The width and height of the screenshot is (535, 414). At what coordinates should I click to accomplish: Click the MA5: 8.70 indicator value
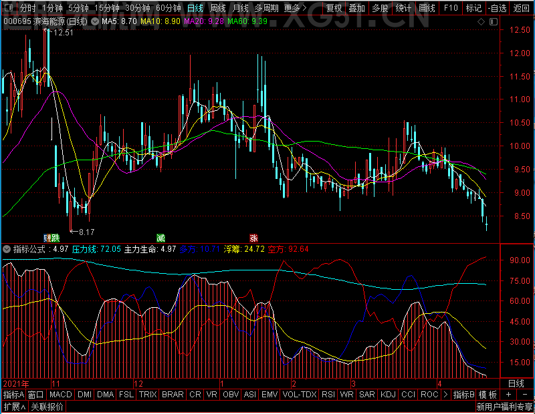(x=119, y=21)
